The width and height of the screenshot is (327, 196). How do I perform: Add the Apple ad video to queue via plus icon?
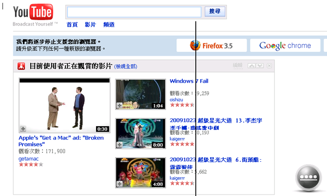[x=23, y=129]
